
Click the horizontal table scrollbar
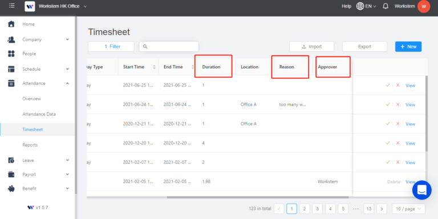click(x=258, y=197)
